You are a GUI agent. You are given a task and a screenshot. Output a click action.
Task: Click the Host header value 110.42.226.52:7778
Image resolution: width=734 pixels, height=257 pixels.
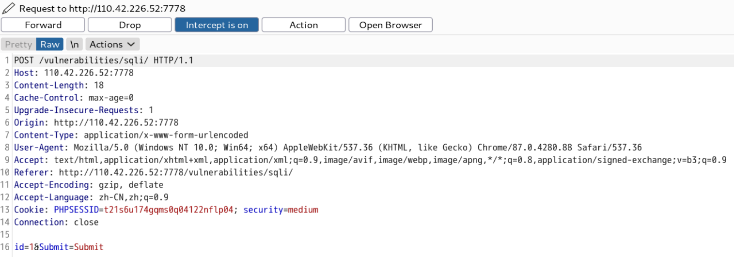point(89,73)
